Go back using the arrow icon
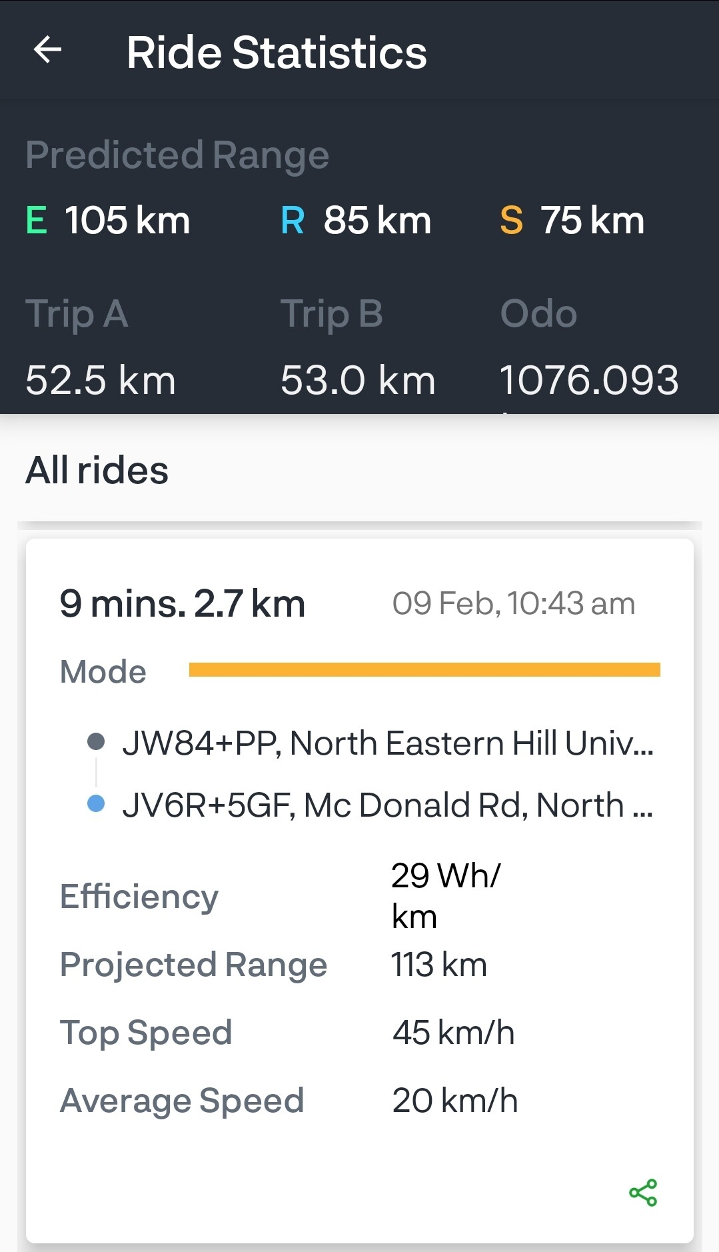This screenshot has height=1252, width=719. pos(47,50)
